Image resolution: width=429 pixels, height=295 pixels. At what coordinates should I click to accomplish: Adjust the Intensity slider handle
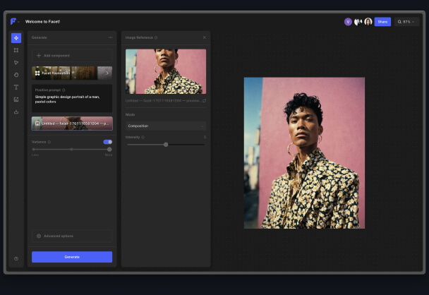click(166, 145)
